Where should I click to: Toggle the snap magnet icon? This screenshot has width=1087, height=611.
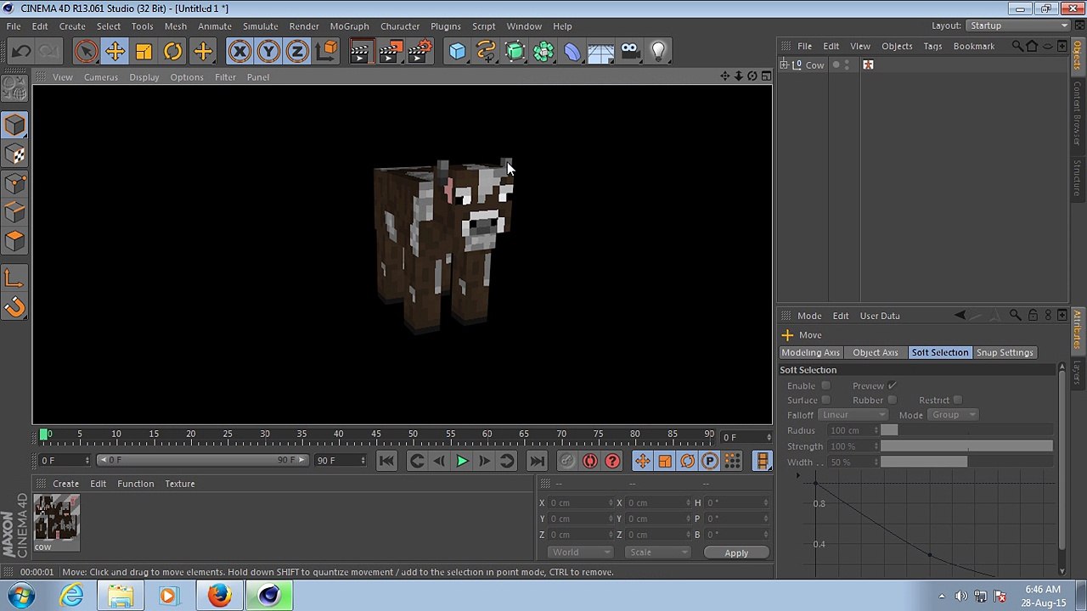(x=14, y=306)
